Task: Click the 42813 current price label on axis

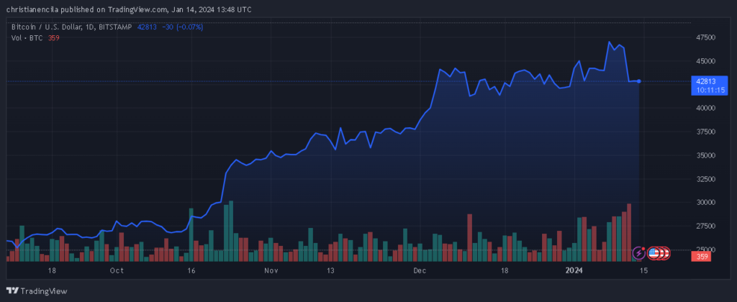Action: click(706, 81)
